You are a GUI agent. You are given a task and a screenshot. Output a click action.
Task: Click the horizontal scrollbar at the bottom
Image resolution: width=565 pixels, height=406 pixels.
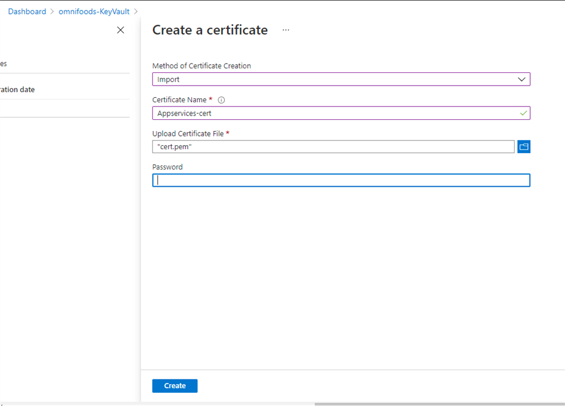coord(440,404)
